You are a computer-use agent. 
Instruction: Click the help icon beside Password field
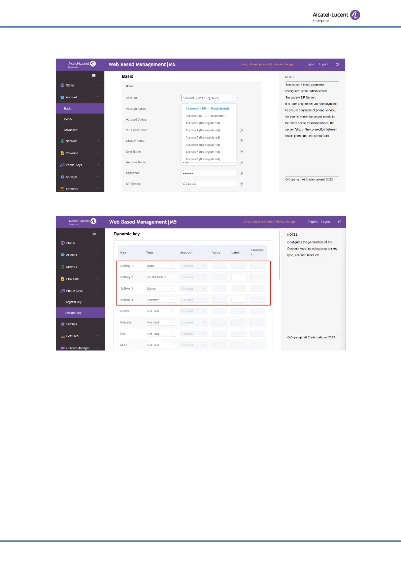pos(241,173)
